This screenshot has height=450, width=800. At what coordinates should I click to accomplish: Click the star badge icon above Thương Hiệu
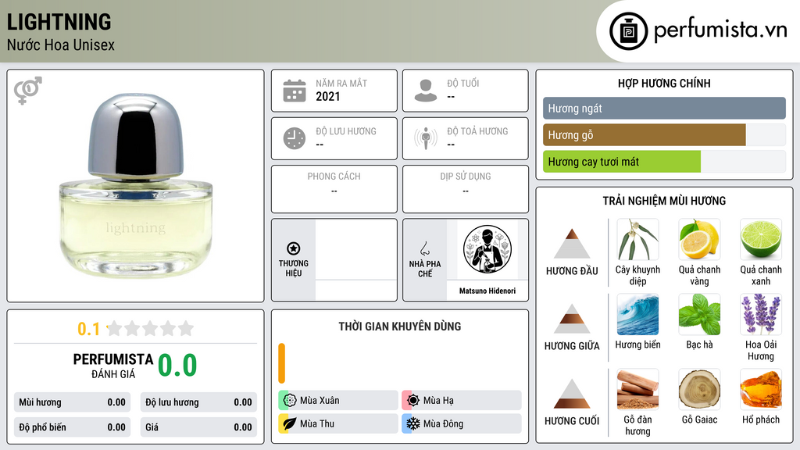coord(294,248)
